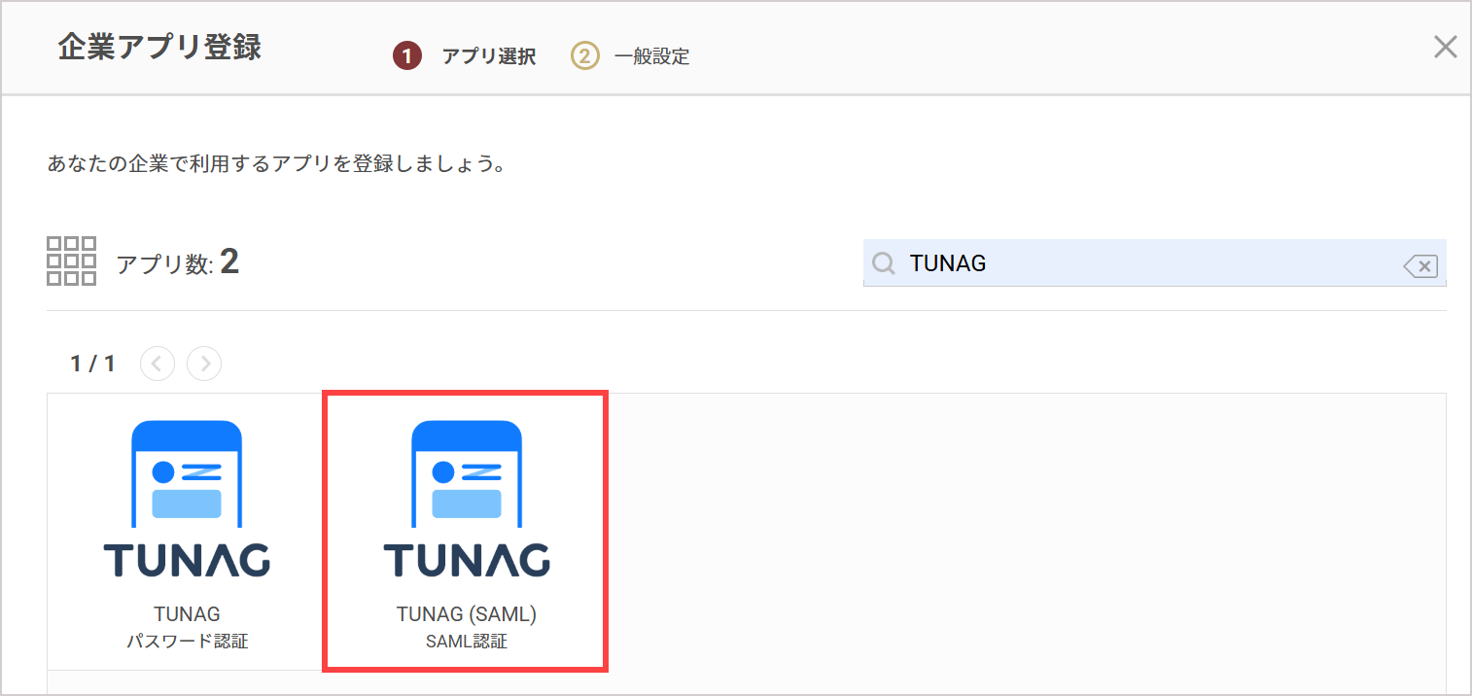Viewport: 1472px width, 696px height.
Task: Click the 1 / 1 page indicator
Action: [92, 364]
